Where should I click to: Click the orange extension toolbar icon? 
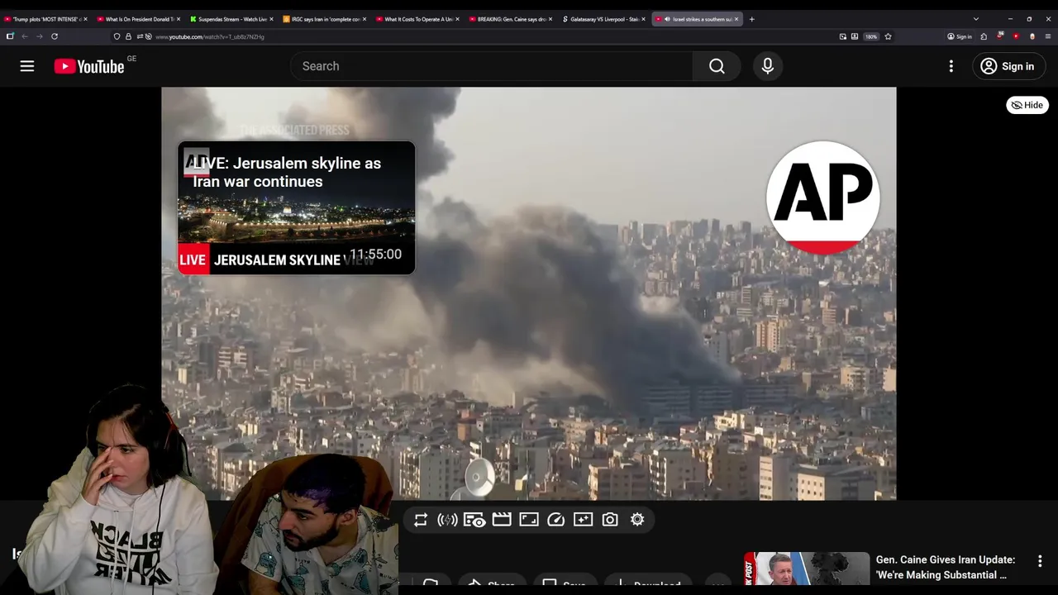point(1032,36)
